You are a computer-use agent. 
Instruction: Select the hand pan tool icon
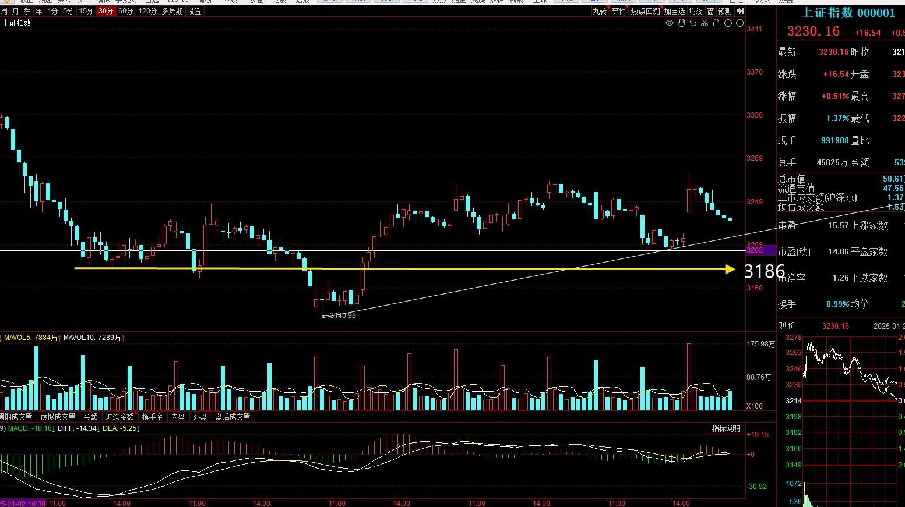(x=681, y=23)
